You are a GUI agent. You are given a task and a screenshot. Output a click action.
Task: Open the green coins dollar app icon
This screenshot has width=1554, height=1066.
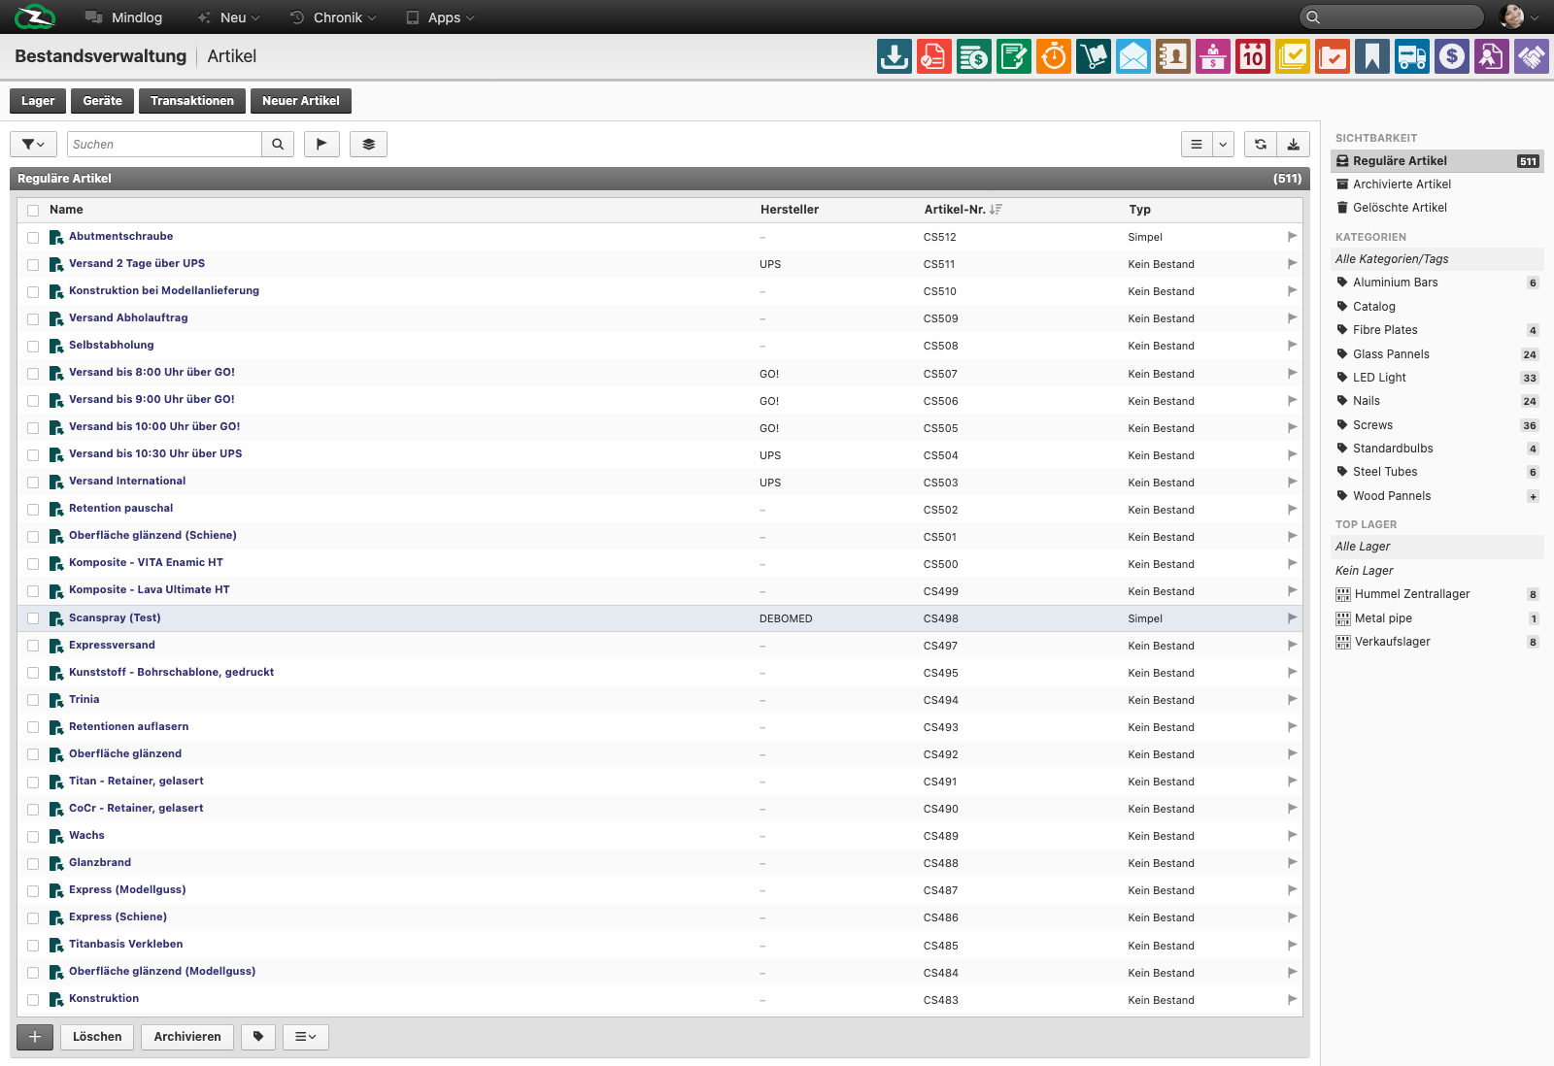click(973, 56)
